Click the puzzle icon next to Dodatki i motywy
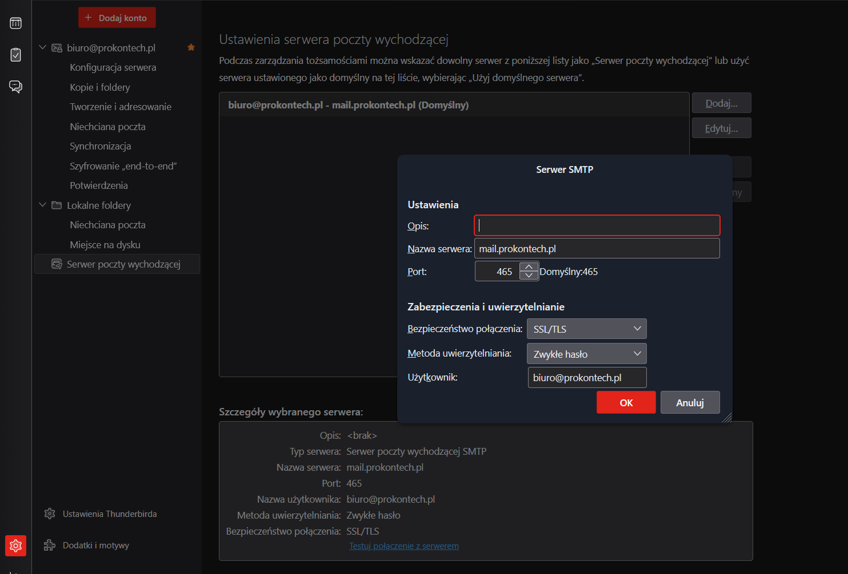848x574 pixels. [50, 545]
